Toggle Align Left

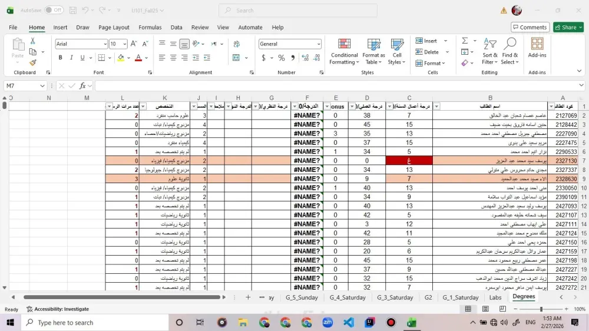coord(162,58)
